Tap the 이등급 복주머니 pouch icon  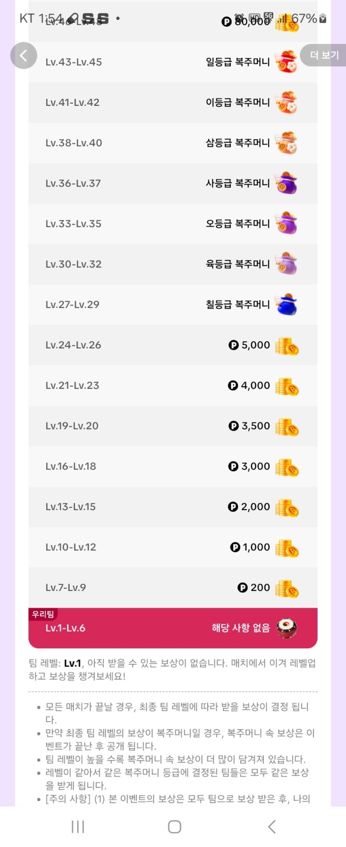(286, 103)
